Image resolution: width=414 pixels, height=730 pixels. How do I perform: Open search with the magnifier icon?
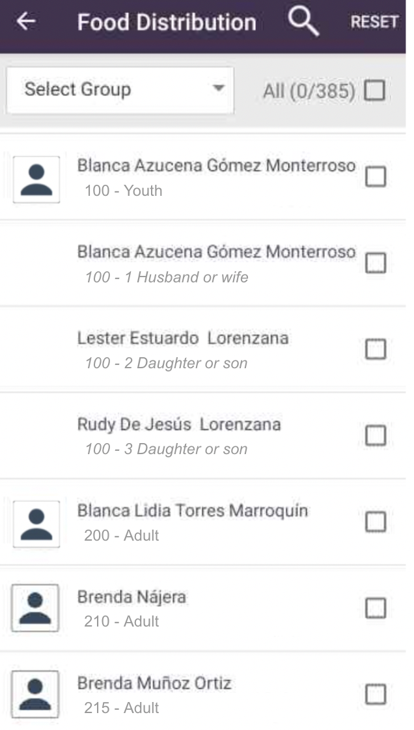tap(303, 22)
